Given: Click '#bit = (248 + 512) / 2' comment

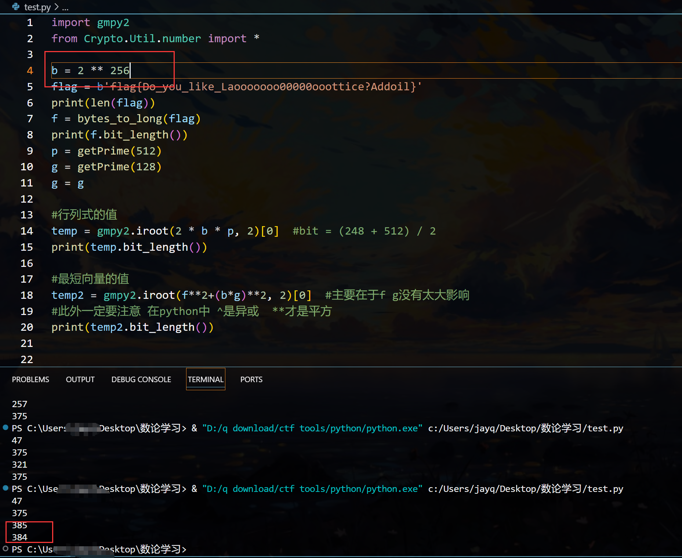Looking at the screenshot, I should tap(364, 231).
